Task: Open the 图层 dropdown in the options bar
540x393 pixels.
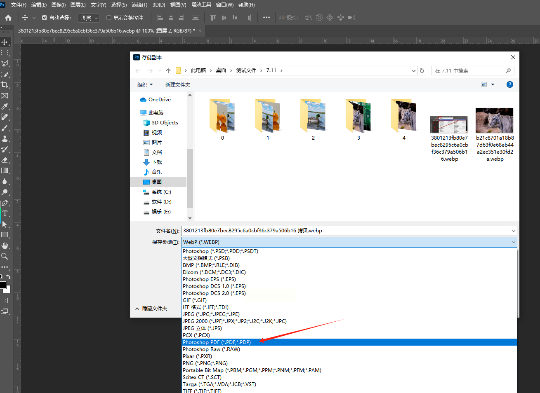Action: (x=89, y=18)
